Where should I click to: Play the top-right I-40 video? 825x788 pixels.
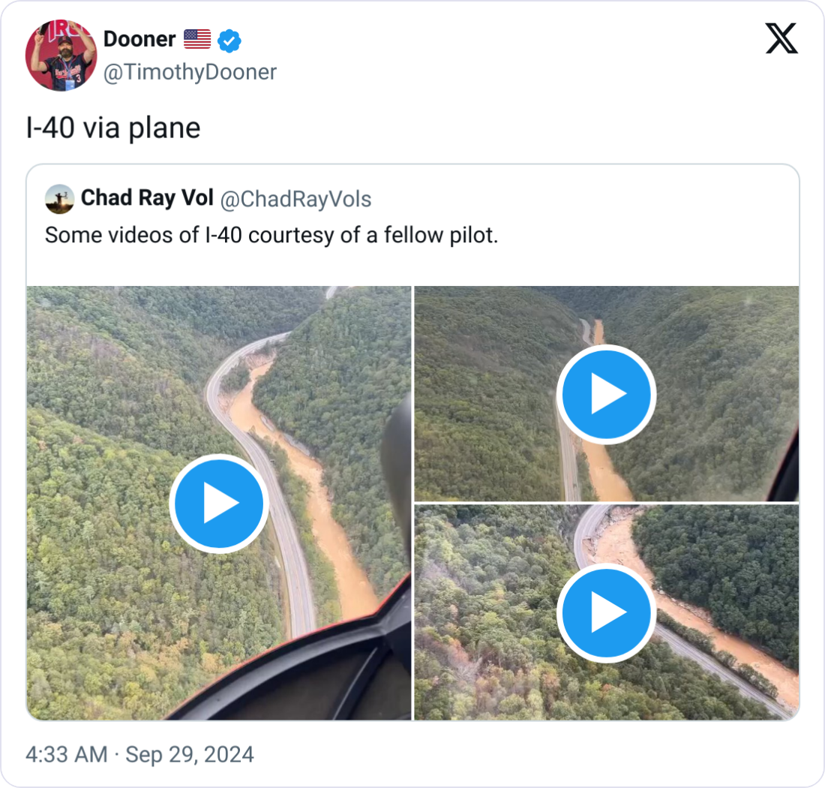[606, 395]
